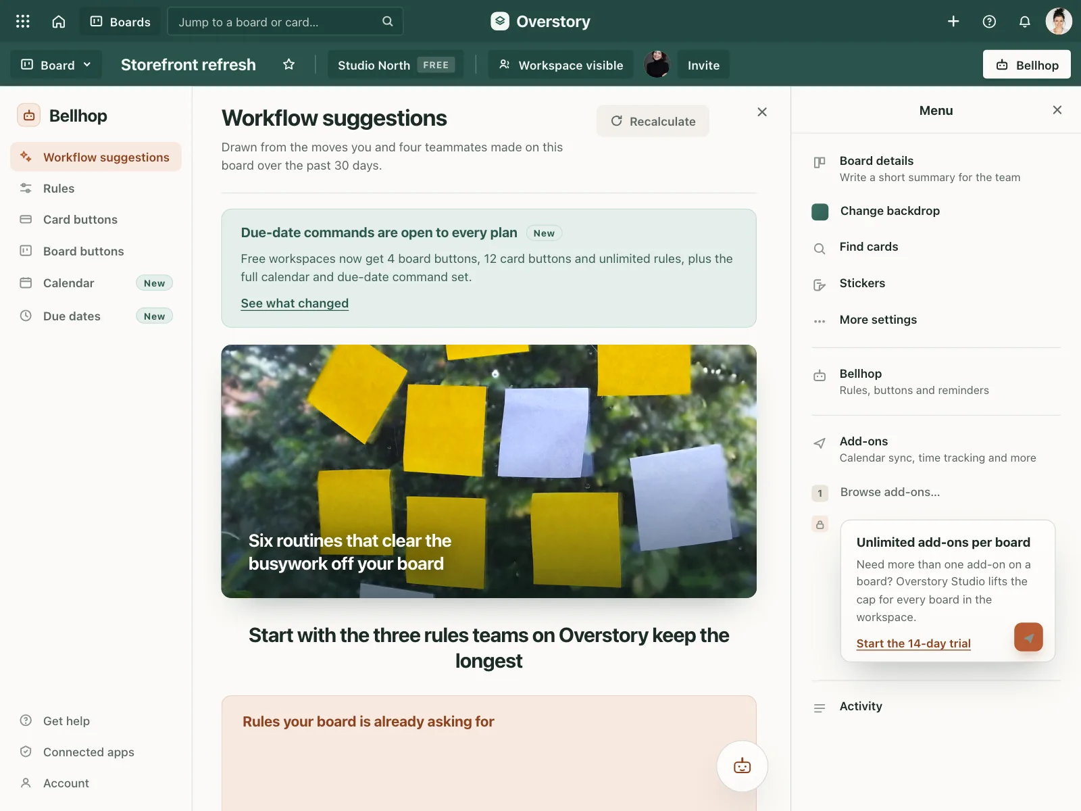Close the Menu panel

pyautogui.click(x=1057, y=110)
